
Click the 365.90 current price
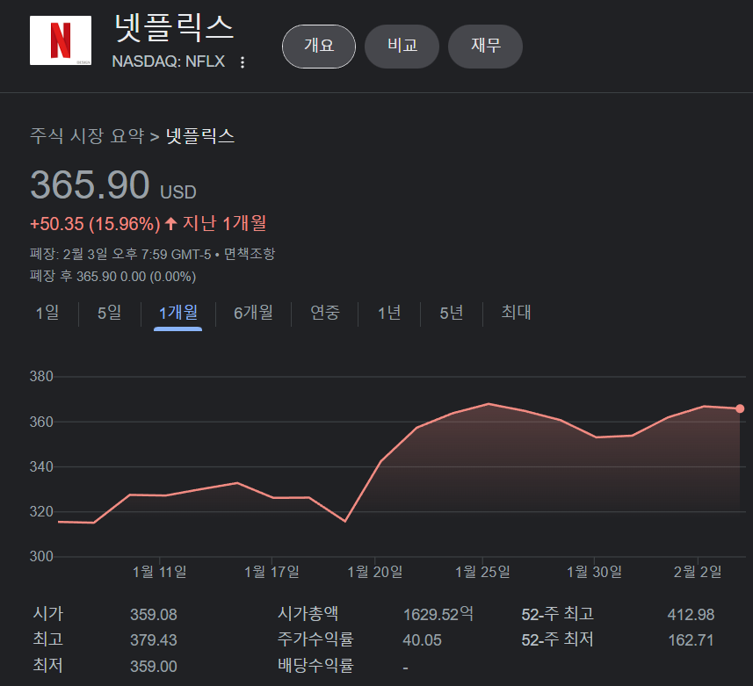[x=90, y=184]
